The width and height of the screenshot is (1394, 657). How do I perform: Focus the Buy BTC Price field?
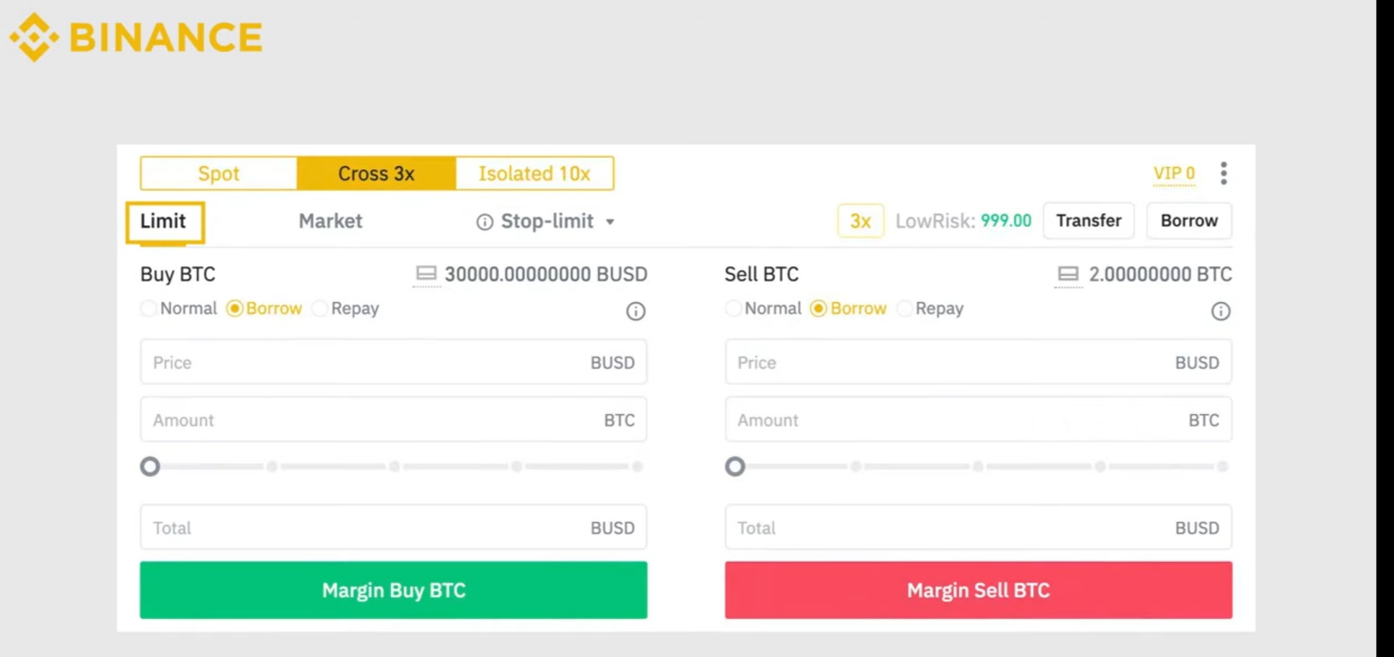pos(393,362)
